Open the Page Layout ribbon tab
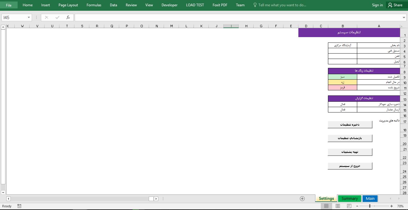The height and width of the screenshot is (210, 408). [68, 5]
